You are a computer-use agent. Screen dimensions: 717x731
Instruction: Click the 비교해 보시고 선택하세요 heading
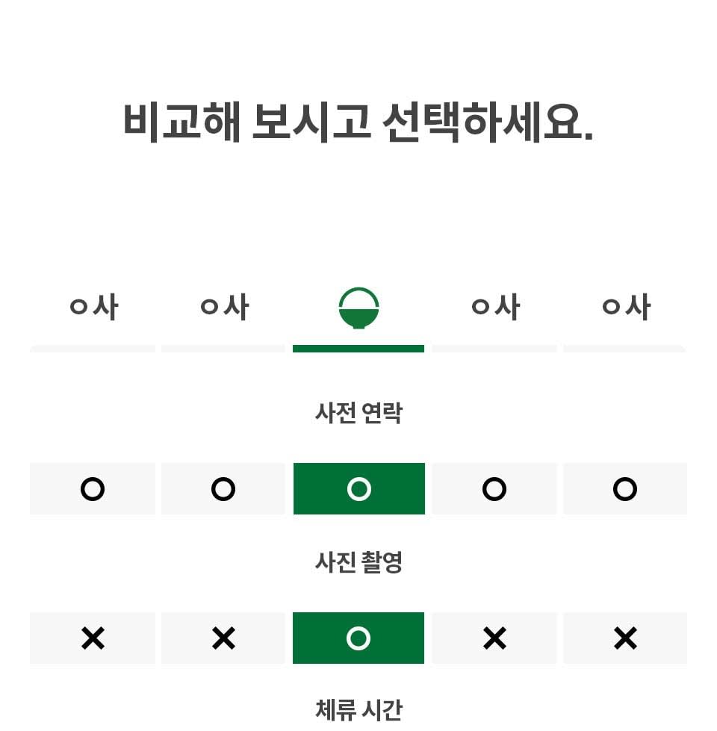tap(358, 121)
